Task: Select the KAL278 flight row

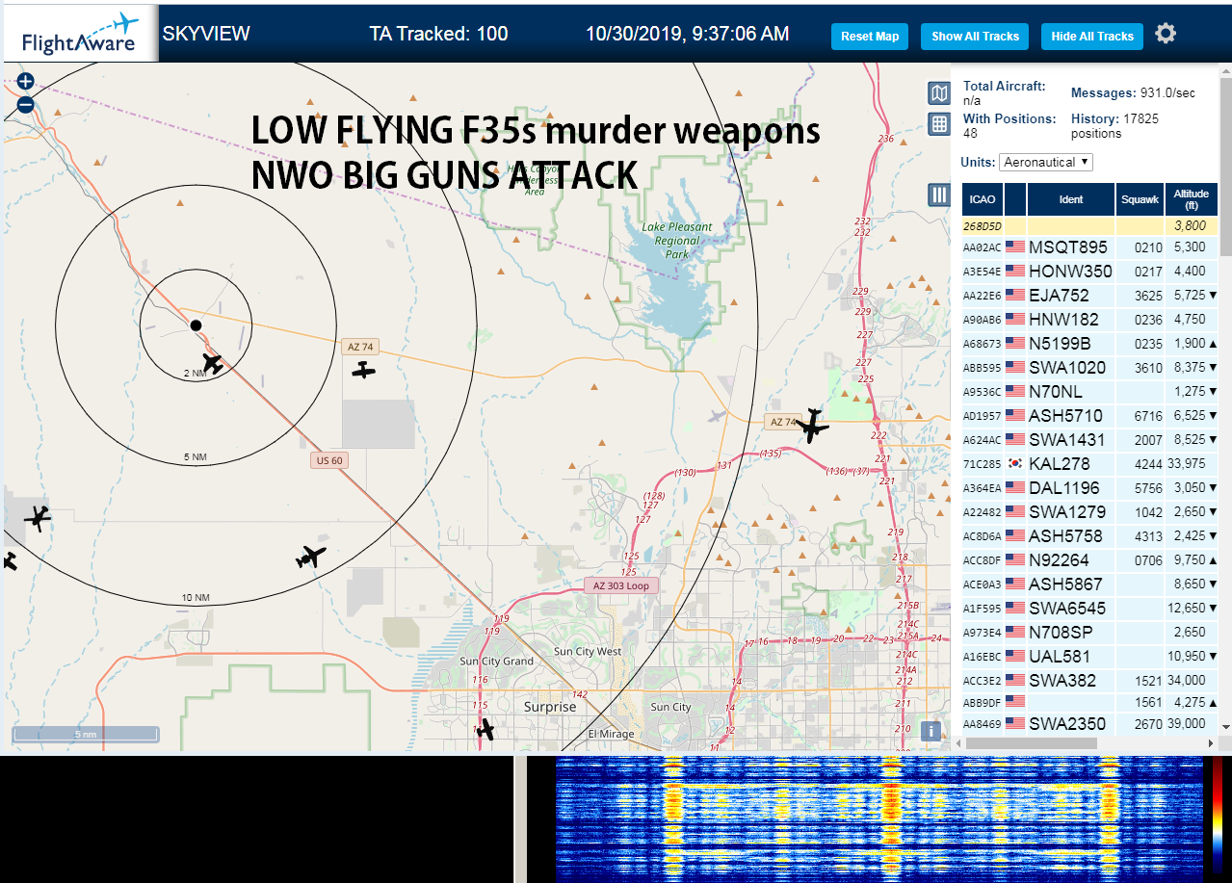Action: coord(1090,464)
